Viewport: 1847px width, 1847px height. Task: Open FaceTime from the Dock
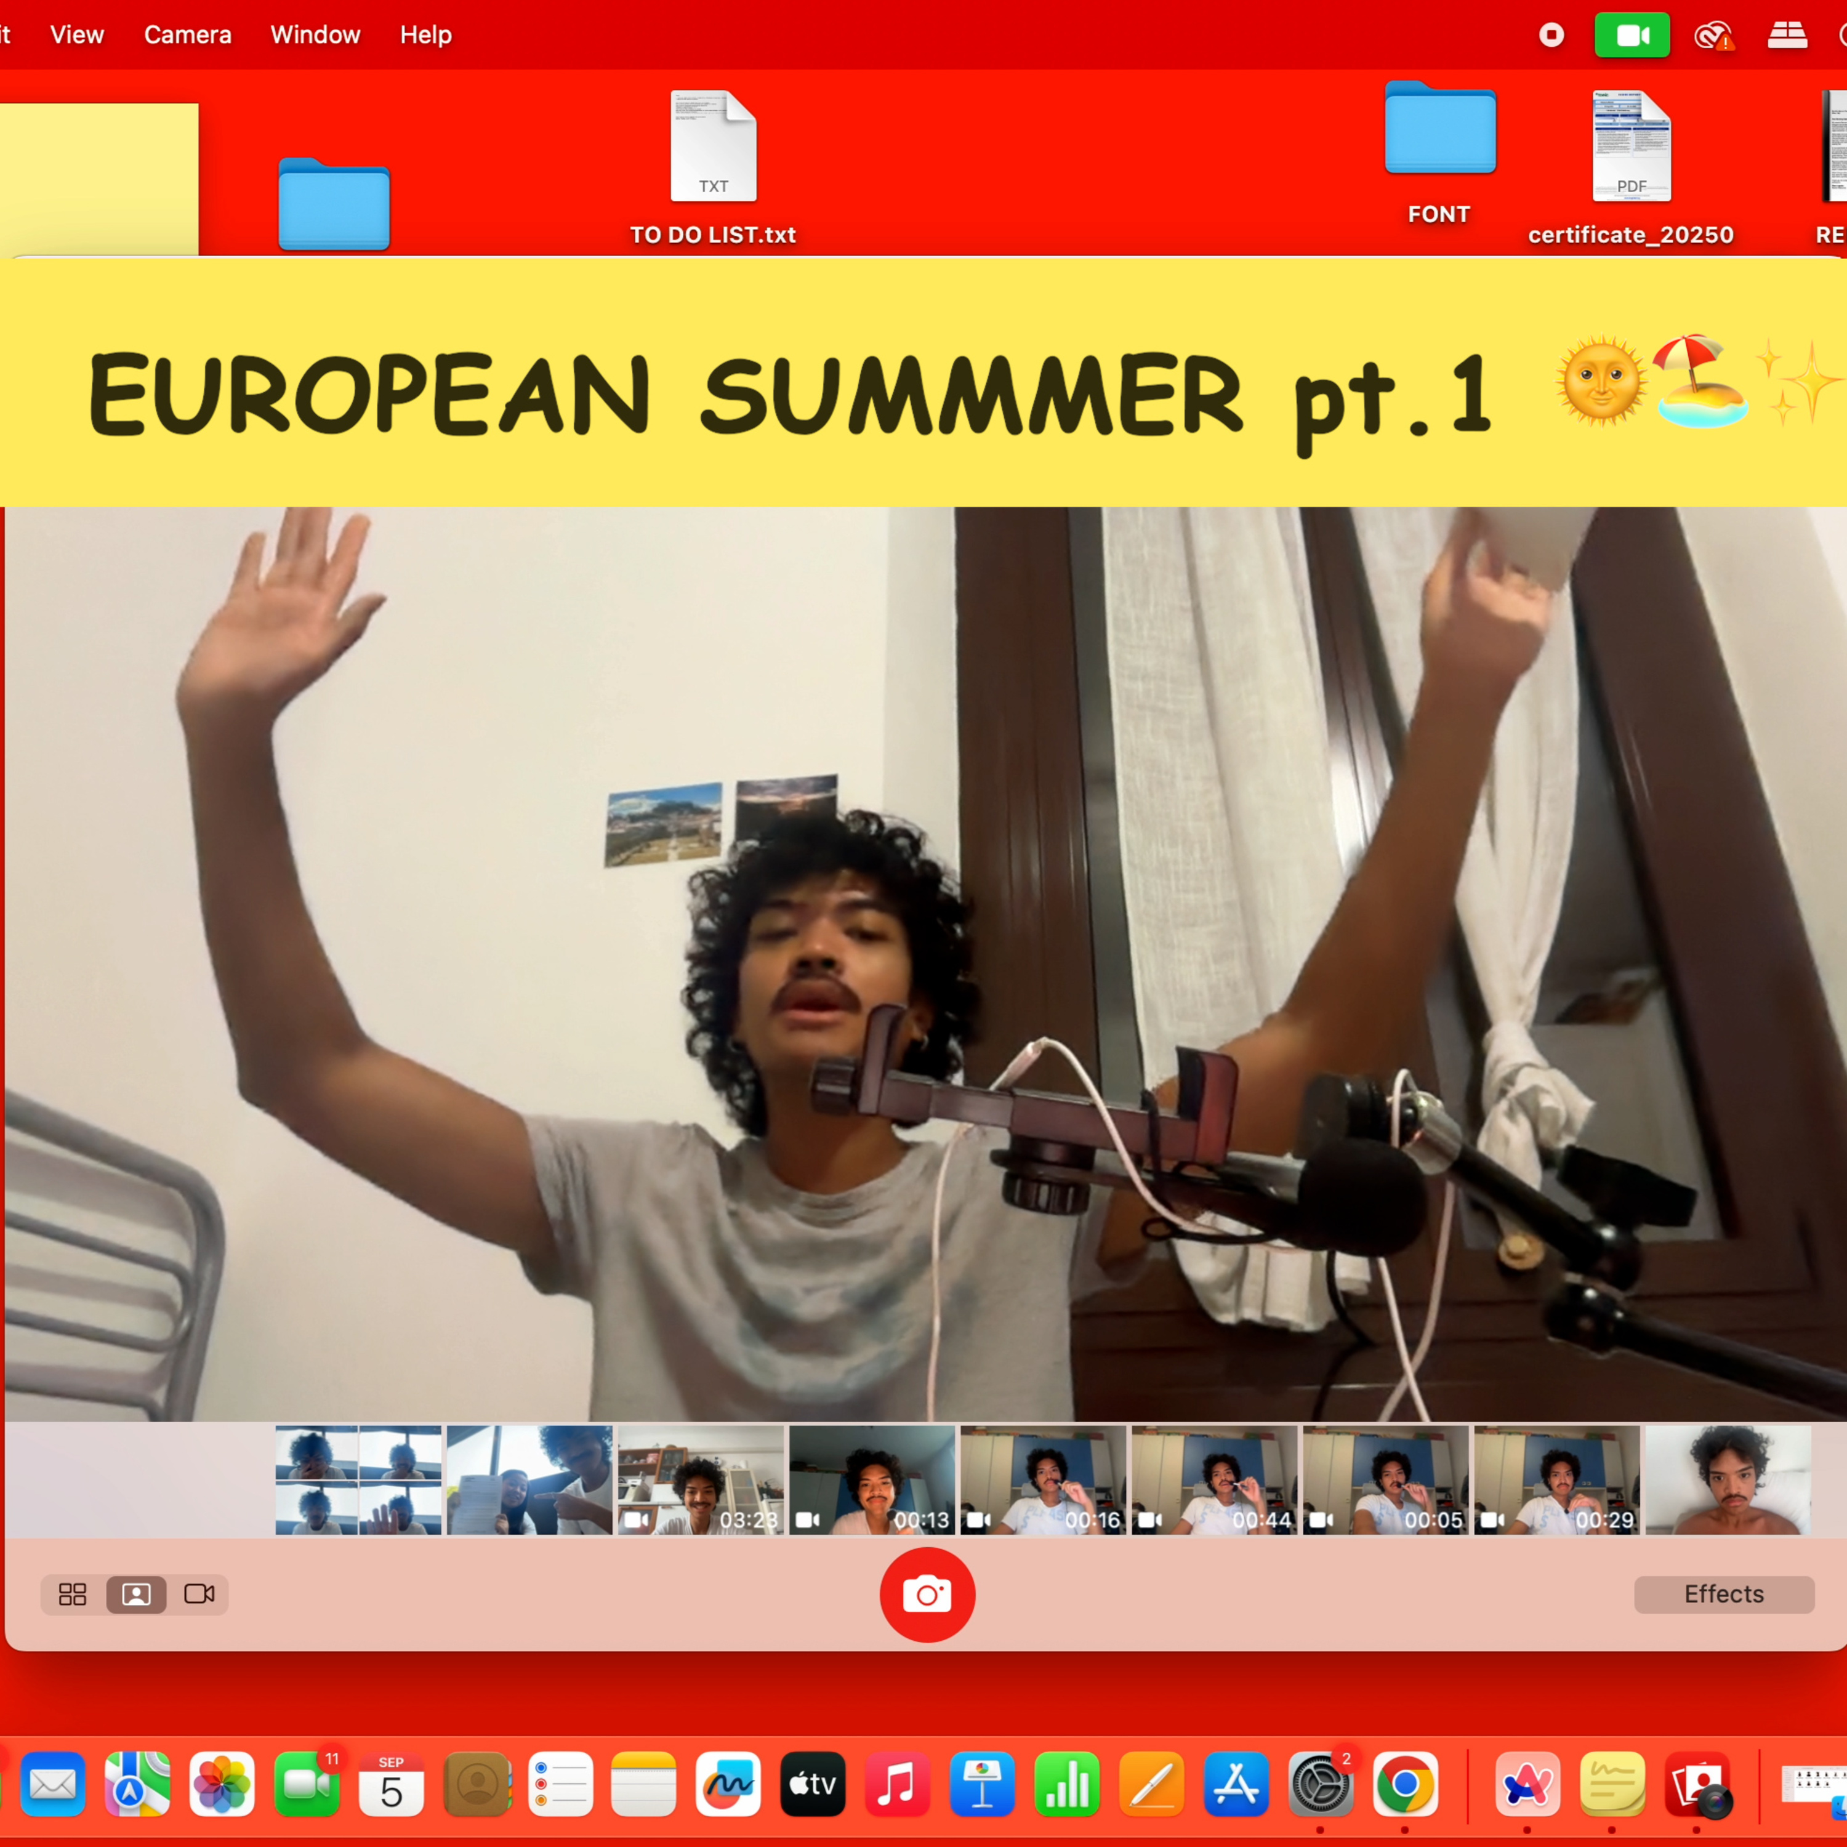point(307,1784)
